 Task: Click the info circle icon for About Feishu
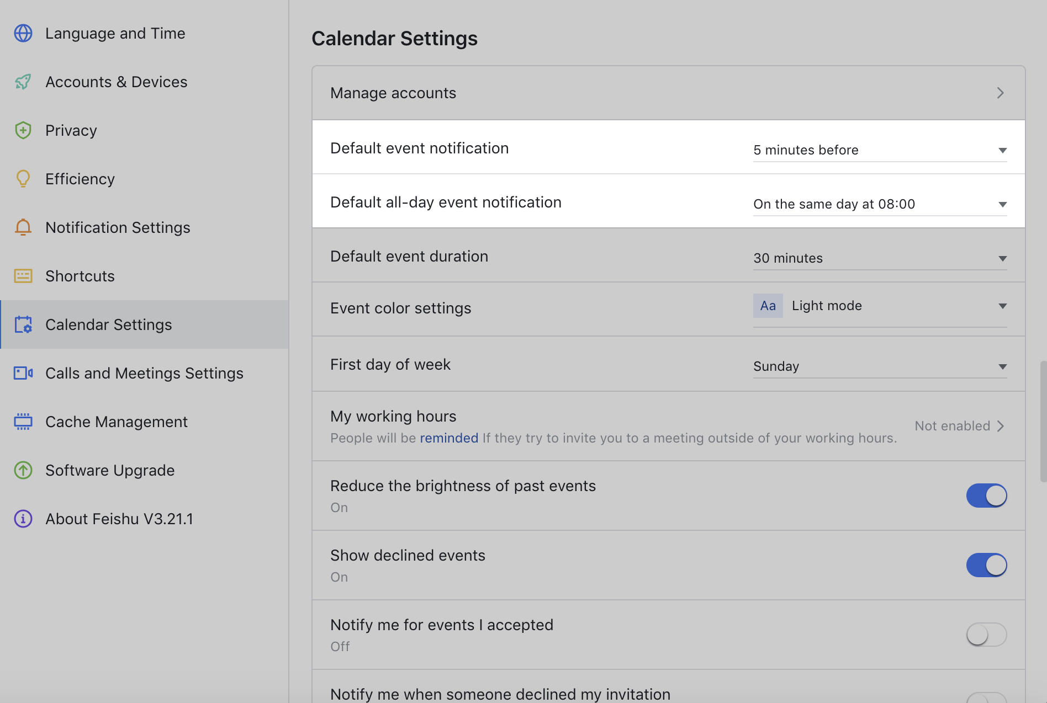[x=23, y=519]
